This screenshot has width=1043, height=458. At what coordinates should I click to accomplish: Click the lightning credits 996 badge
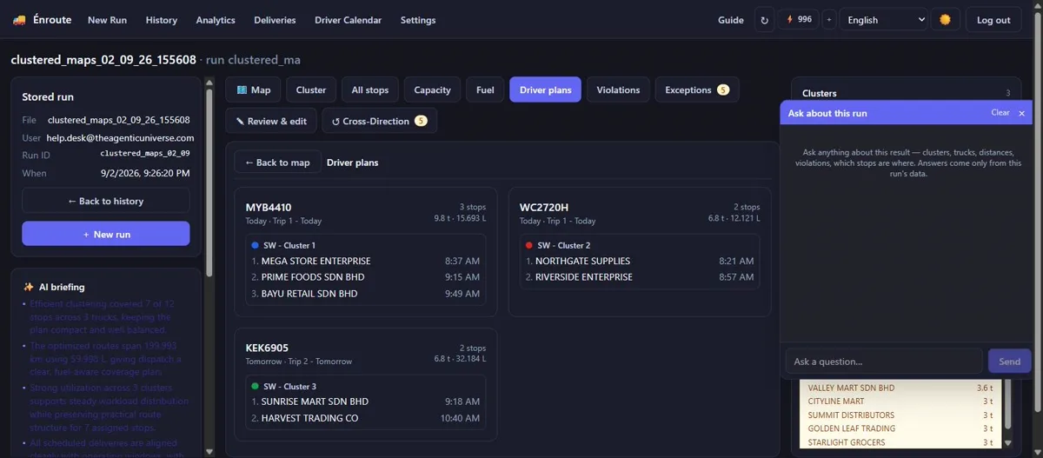click(799, 19)
